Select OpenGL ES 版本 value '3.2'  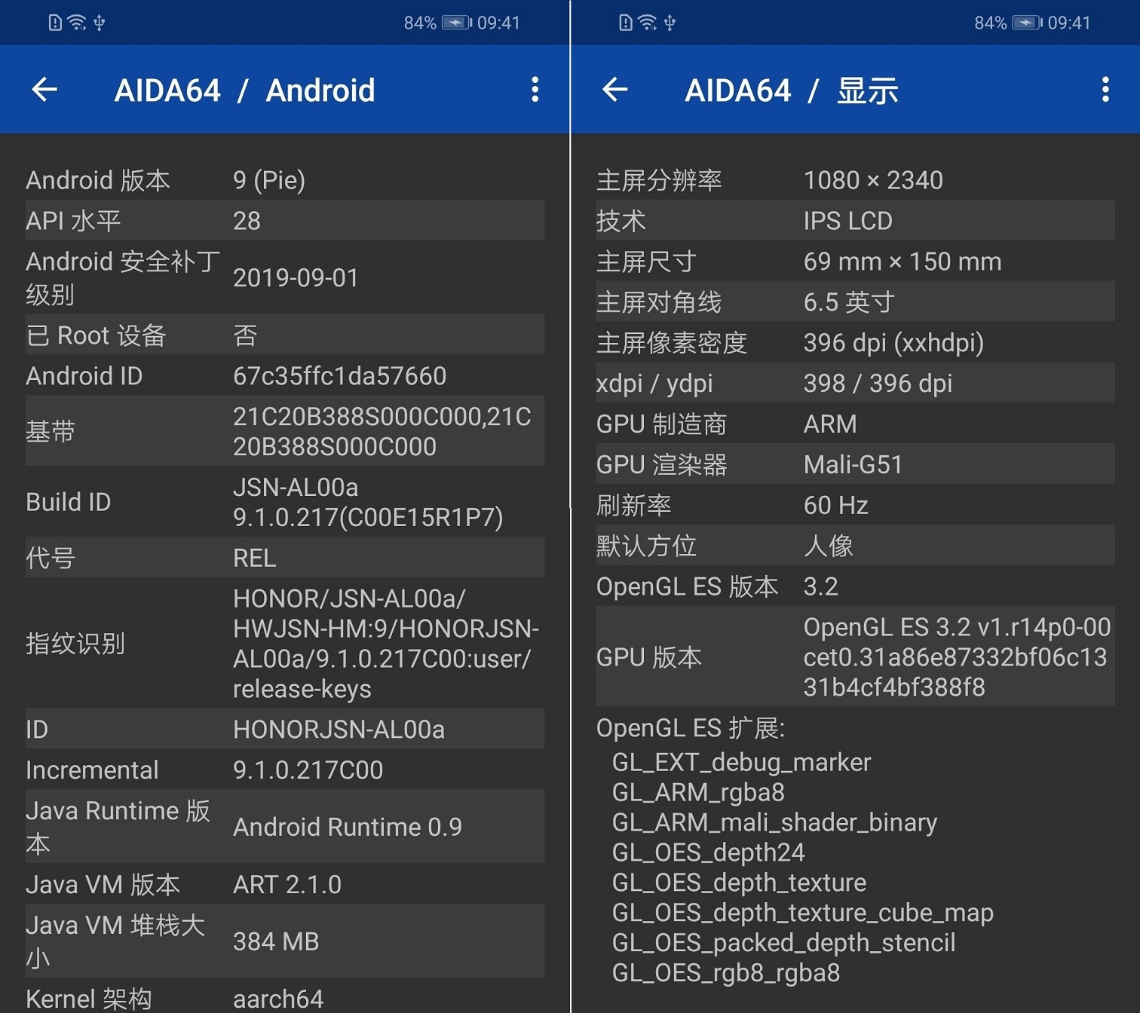pos(821,586)
